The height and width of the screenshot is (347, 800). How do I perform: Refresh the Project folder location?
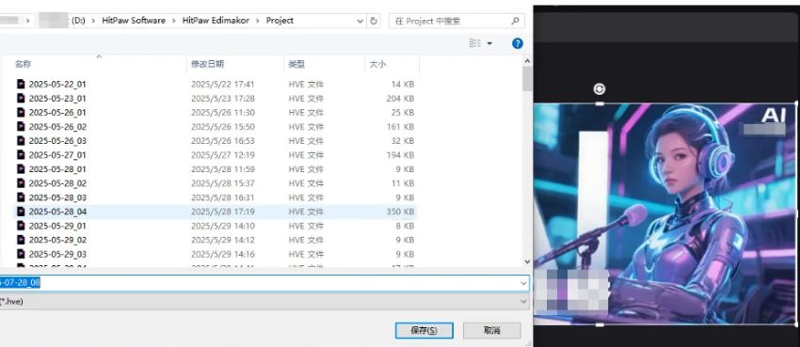click(374, 21)
